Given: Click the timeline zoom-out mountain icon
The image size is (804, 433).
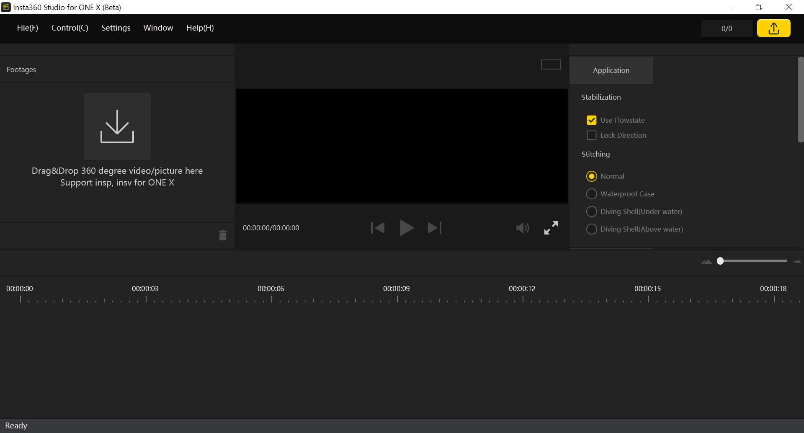Looking at the screenshot, I should pyautogui.click(x=706, y=262).
